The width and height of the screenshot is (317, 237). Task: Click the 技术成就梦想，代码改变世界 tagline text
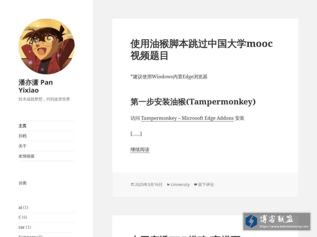[x=44, y=99]
